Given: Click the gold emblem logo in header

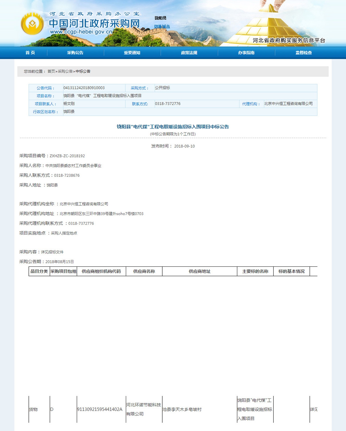Looking at the screenshot, I should tap(32, 24).
